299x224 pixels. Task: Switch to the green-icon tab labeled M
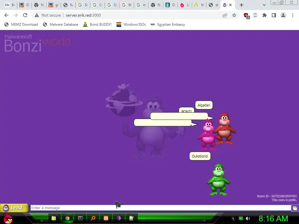[199, 5]
